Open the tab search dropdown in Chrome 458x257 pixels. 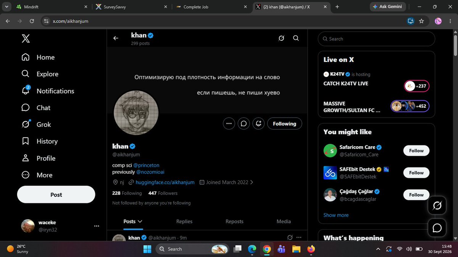(7, 7)
